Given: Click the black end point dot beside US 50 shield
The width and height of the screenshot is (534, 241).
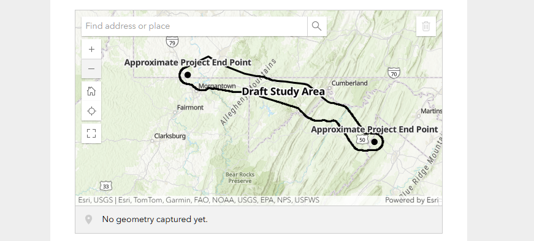Looking at the screenshot, I should (374, 142).
